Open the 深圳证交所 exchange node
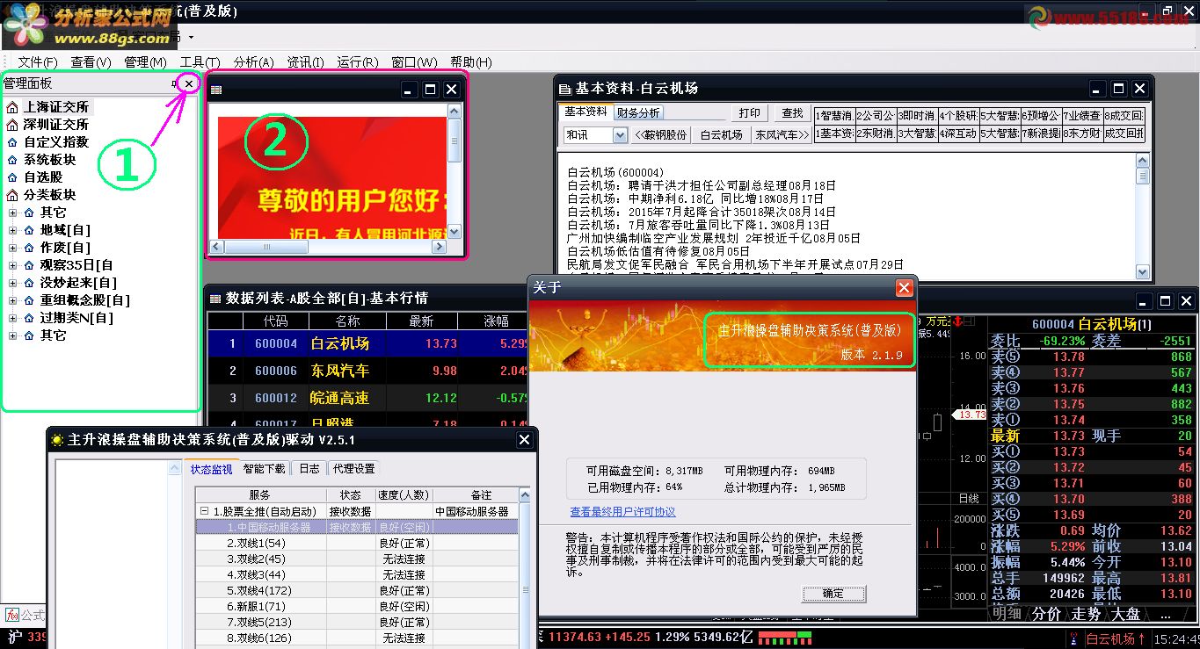1200x649 pixels. click(x=56, y=125)
